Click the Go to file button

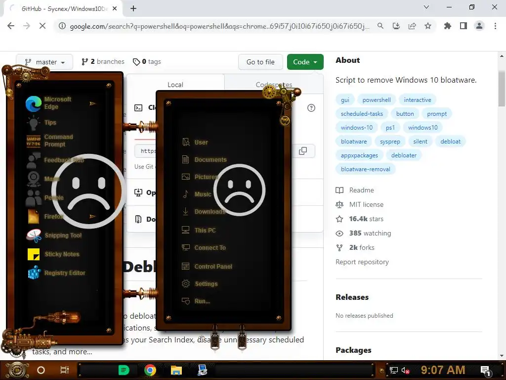tap(260, 62)
